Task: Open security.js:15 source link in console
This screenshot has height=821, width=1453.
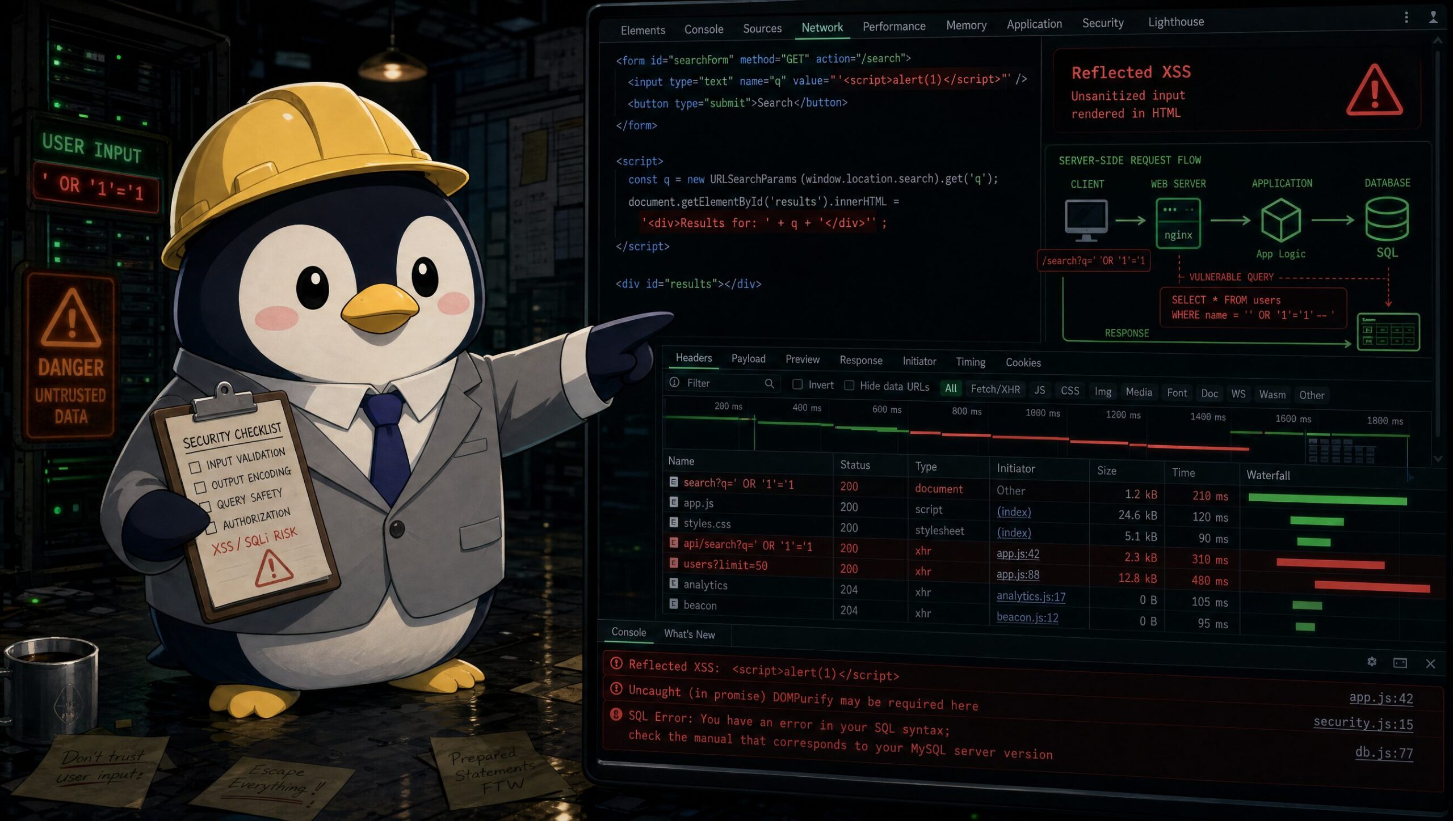Action: click(1363, 723)
